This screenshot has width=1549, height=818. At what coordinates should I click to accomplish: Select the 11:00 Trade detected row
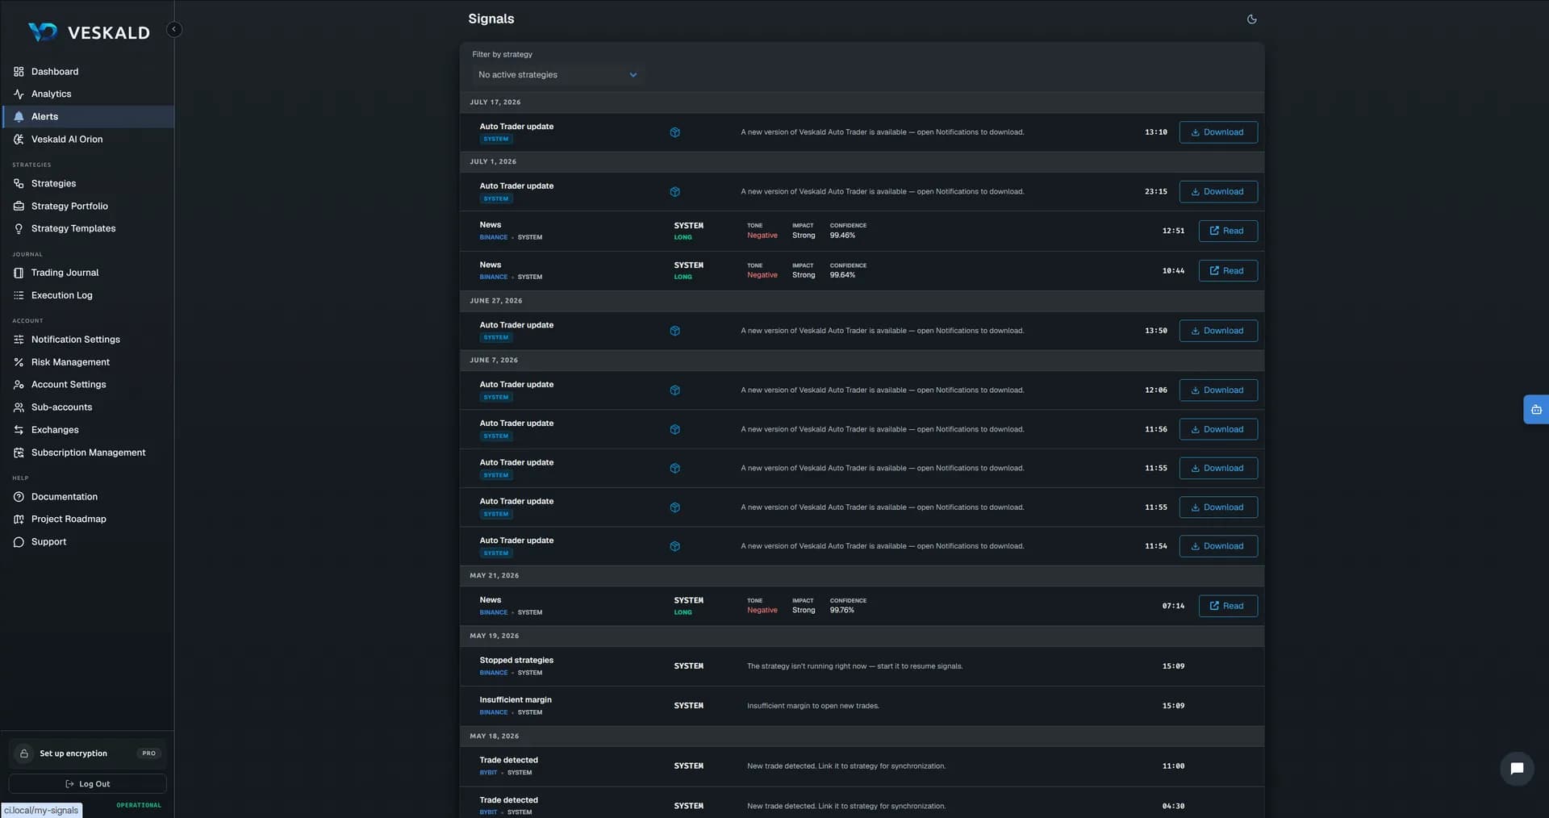[862, 766]
